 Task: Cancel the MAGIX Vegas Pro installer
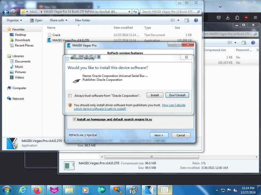pyautogui.click(x=181, y=135)
